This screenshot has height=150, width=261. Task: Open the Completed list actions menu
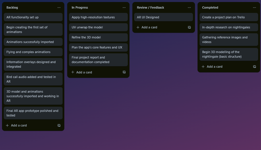point(254,7)
